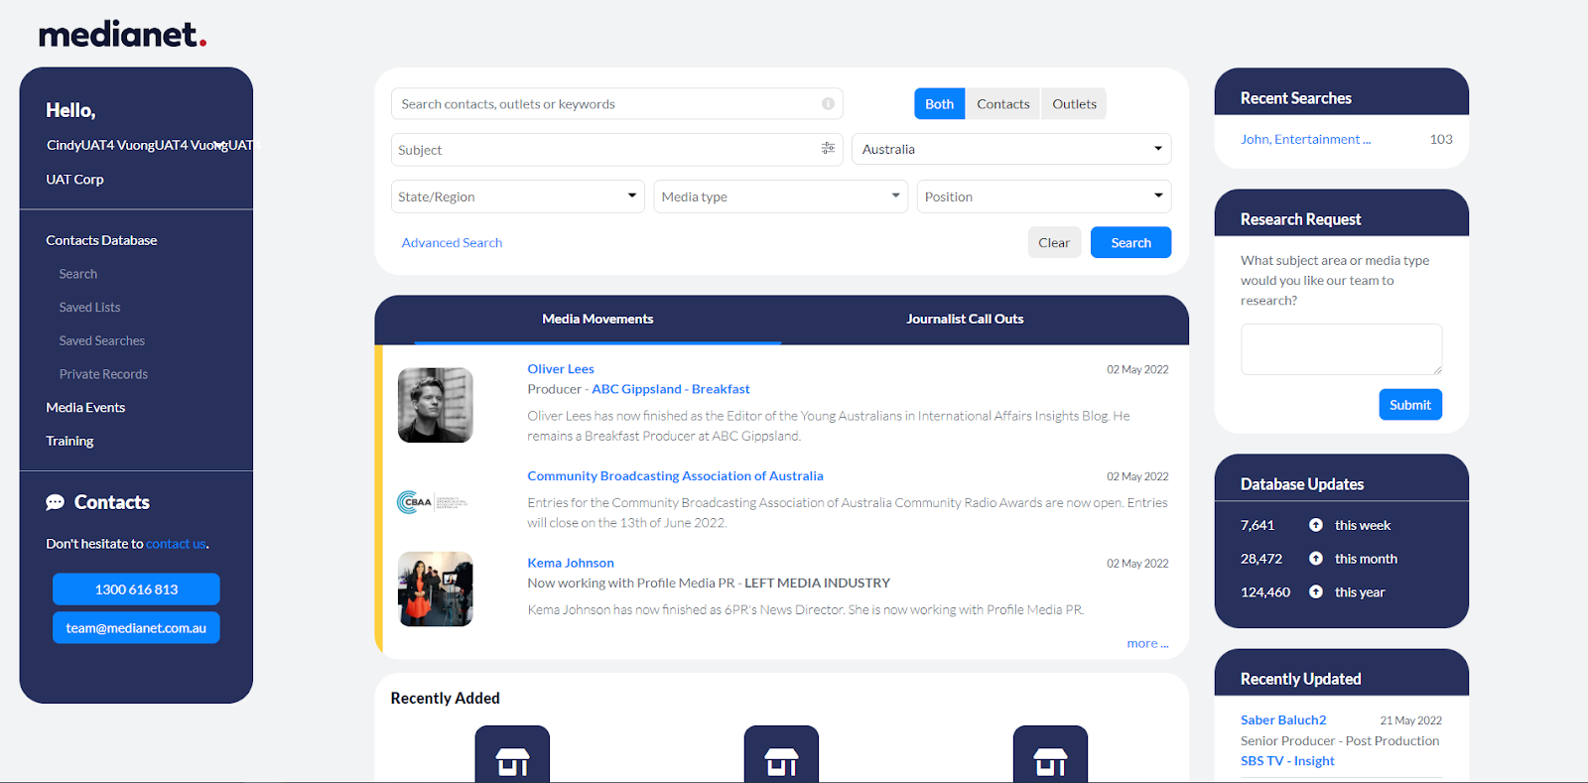
Task: Switch to the Journalist Call Outs tab
Action: 965,319
